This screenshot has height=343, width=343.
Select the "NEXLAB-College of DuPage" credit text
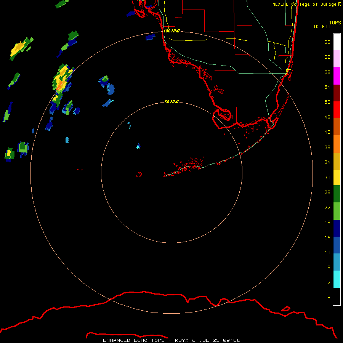pos(305,4)
